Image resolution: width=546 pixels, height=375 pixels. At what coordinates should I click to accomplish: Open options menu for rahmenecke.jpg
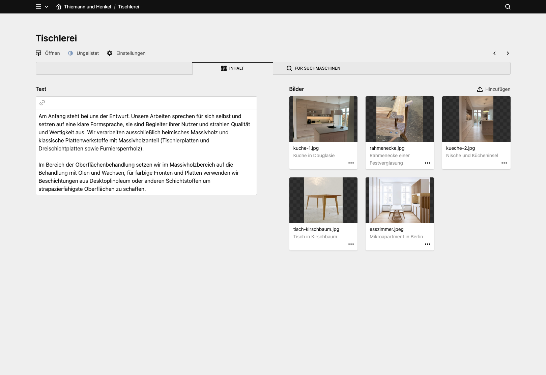pos(428,163)
